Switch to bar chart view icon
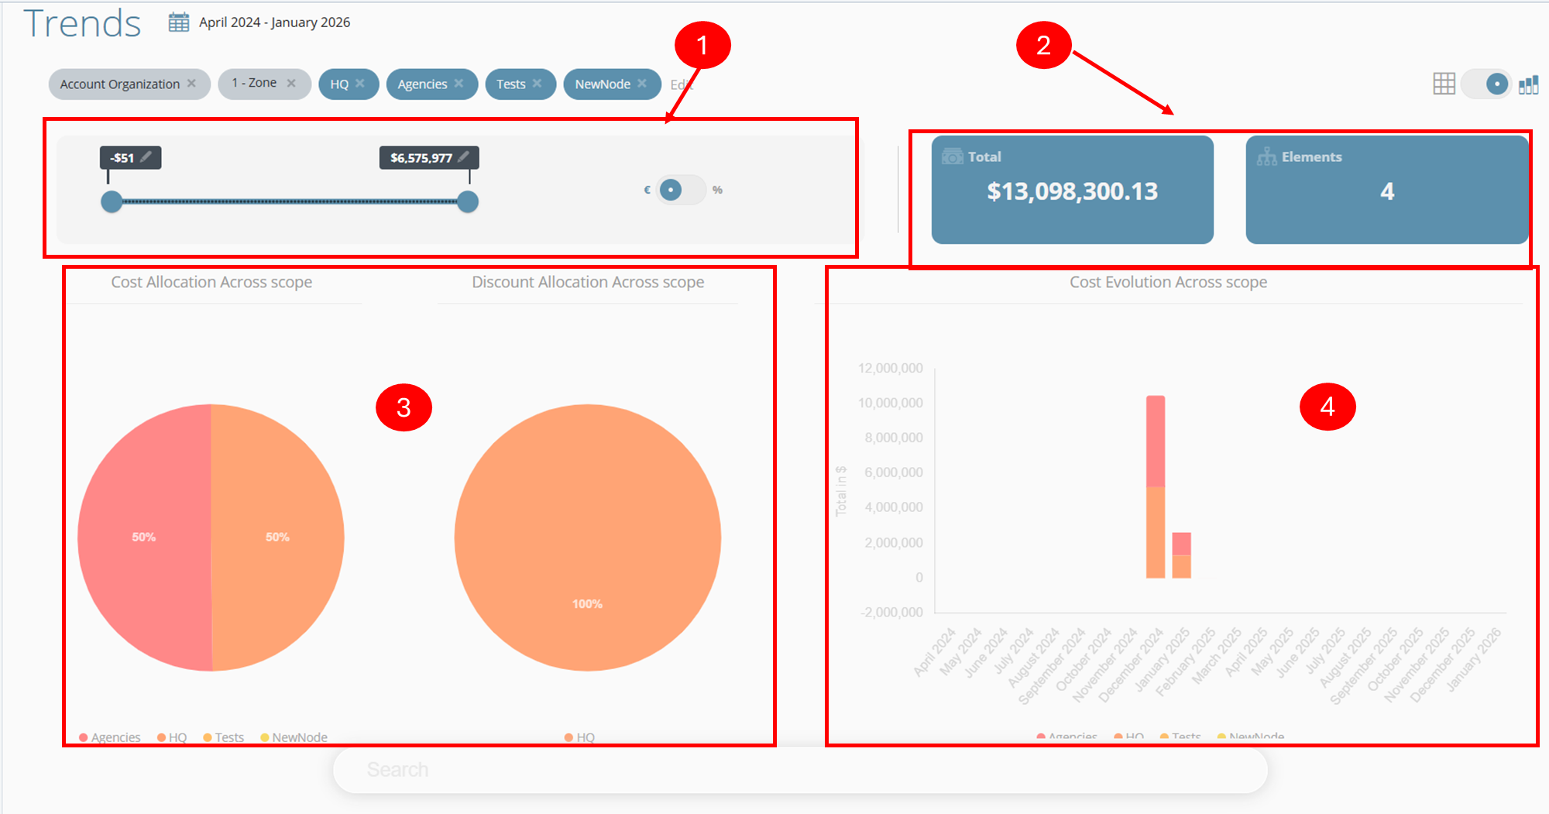 [1529, 84]
